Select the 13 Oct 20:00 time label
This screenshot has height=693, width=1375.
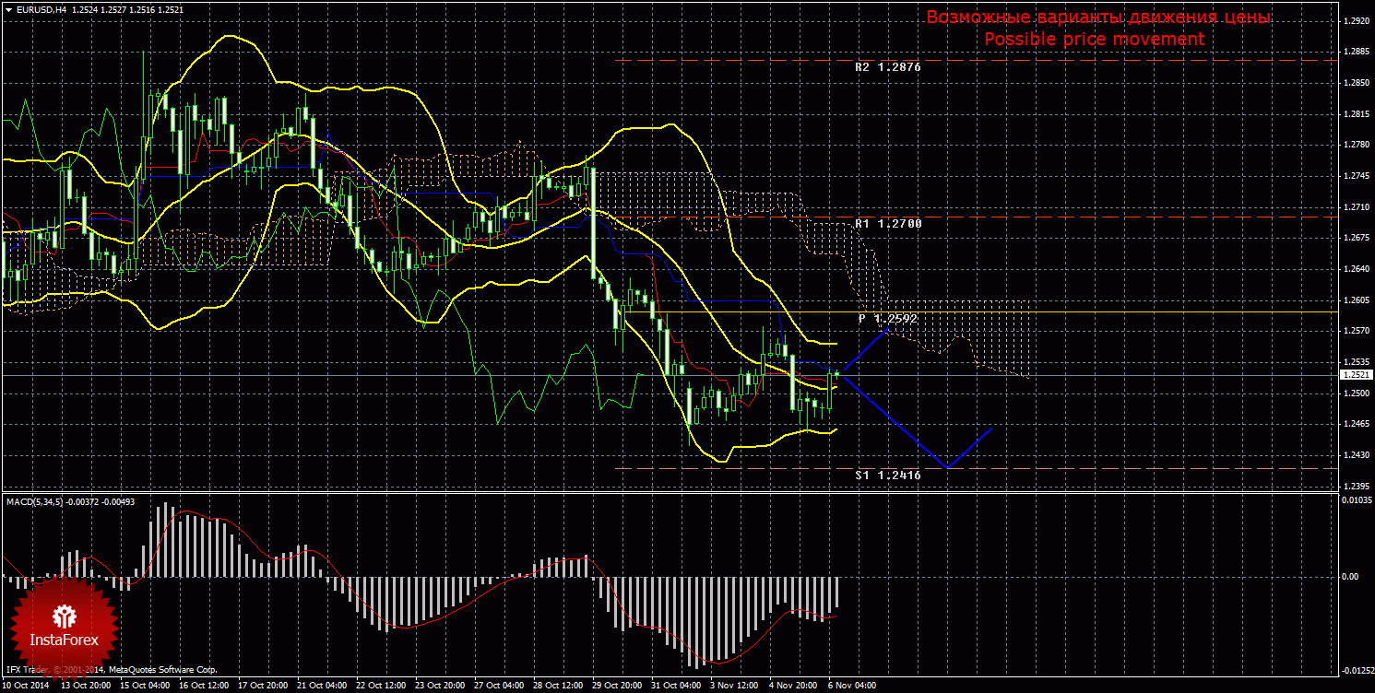click(x=84, y=686)
